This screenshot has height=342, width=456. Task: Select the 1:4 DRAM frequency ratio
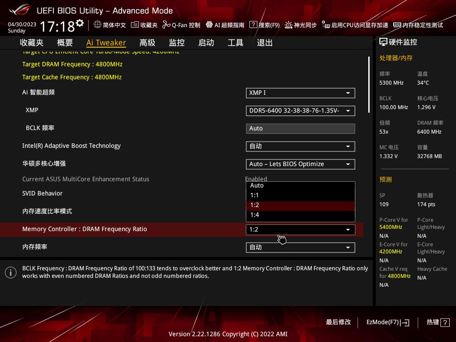point(300,215)
